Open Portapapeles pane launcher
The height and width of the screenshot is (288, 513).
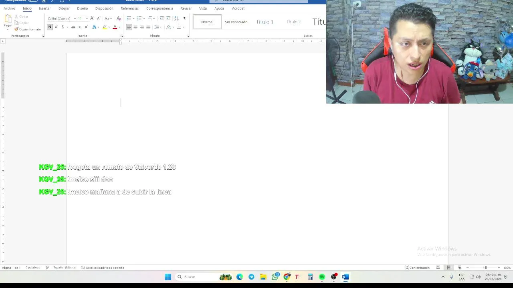(42, 36)
